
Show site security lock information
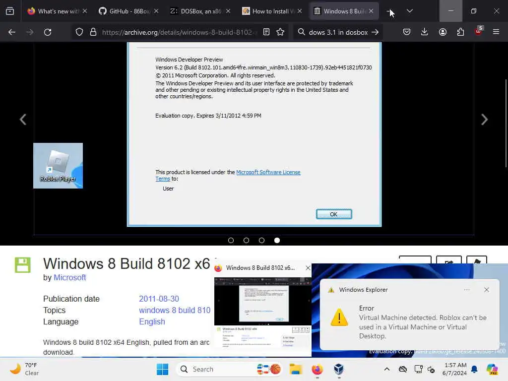(93, 32)
